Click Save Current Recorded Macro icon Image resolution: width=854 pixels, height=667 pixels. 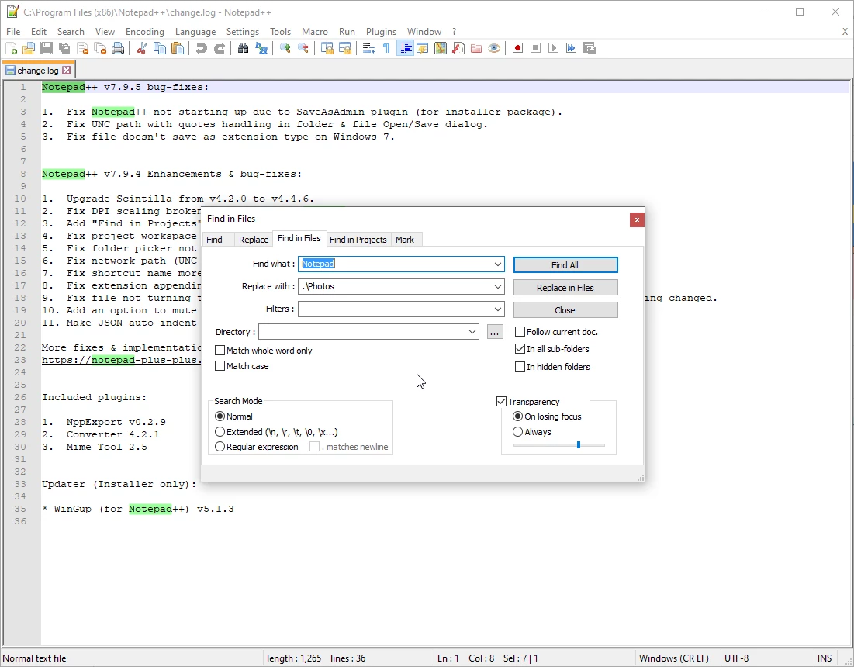pos(590,48)
